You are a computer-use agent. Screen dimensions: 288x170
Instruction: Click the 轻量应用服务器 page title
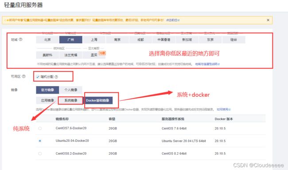(23, 5)
